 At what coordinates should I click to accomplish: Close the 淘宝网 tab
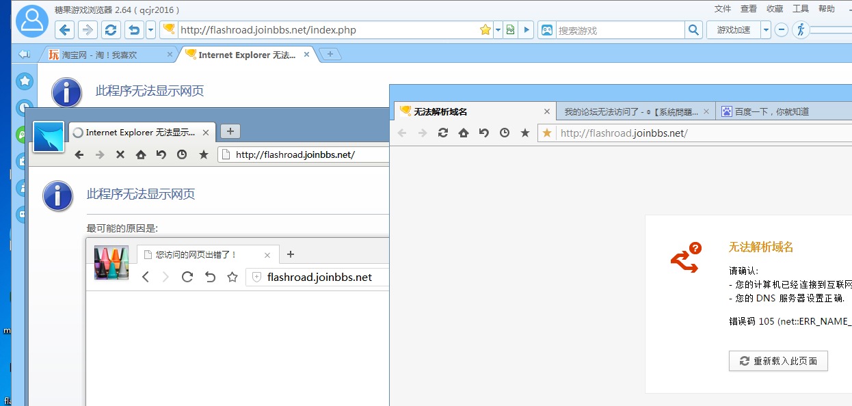(x=170, y=55)
